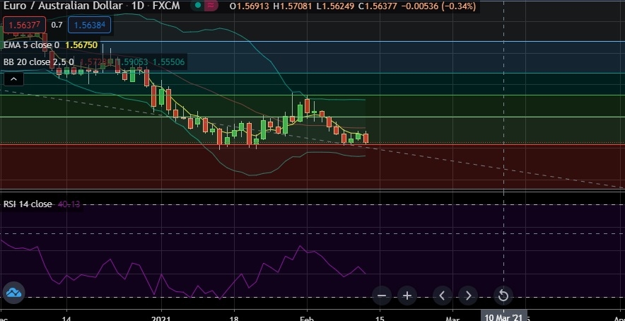Click the red sell price 1.56377
The height and width of the screenshot is (321, 625).
tap(25, 25)
